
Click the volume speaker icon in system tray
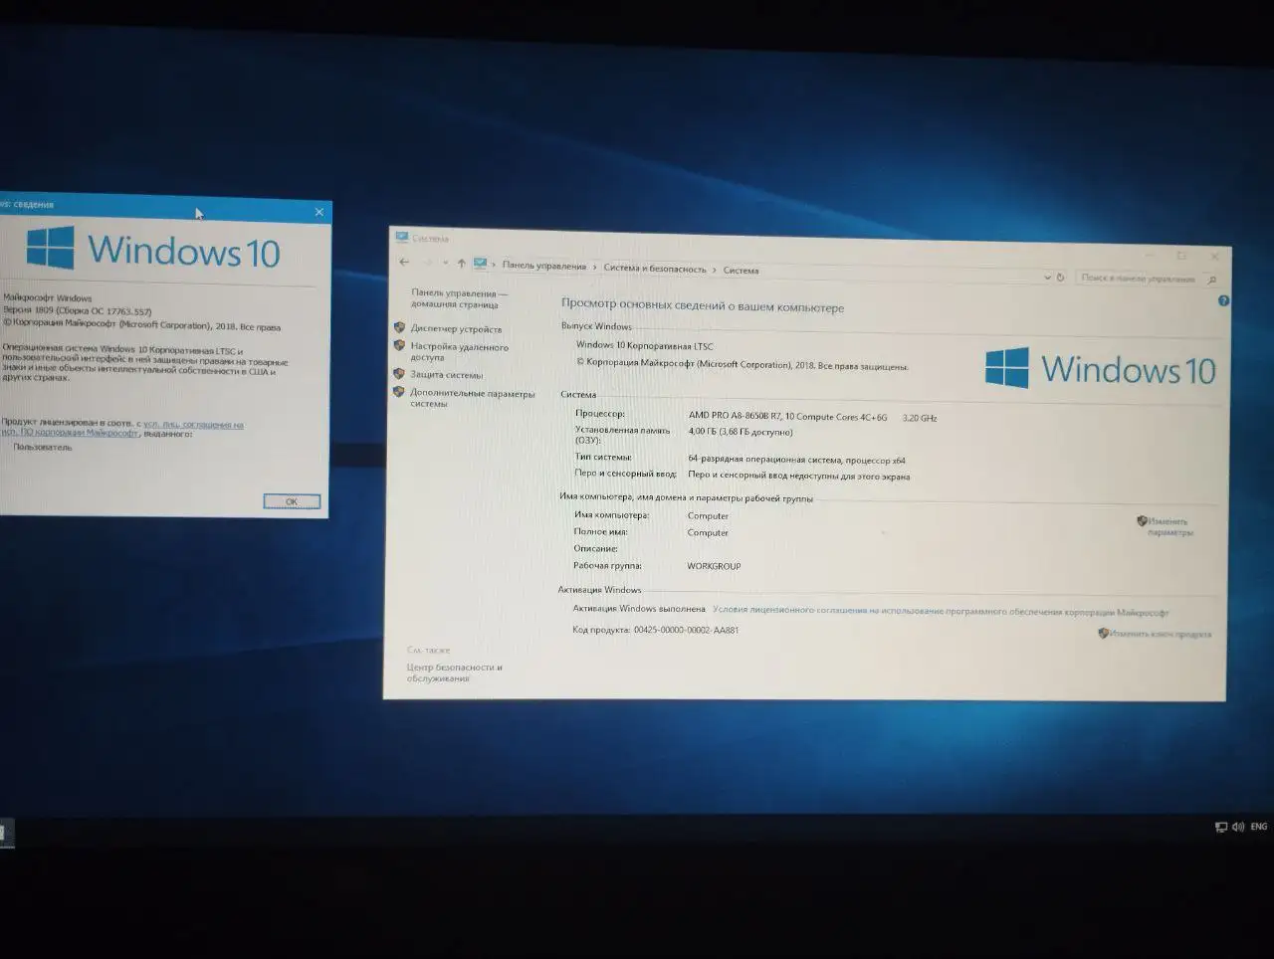tap(1237, 827)
